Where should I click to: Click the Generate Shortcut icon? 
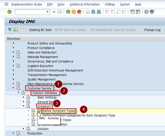tap(138, 12)
